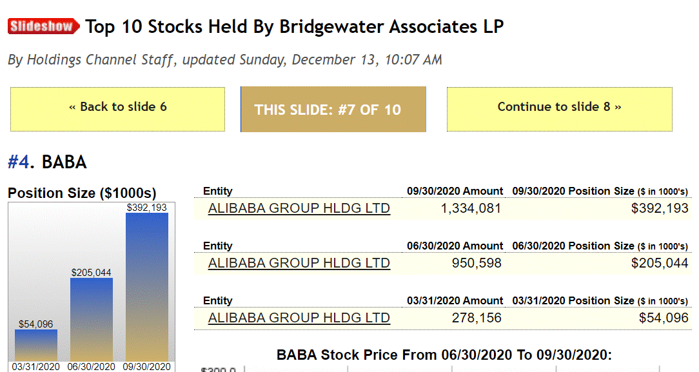Click the '09/30/2020 Amount' column header
This screenshot has height=372, width=699.
point(455,191)
